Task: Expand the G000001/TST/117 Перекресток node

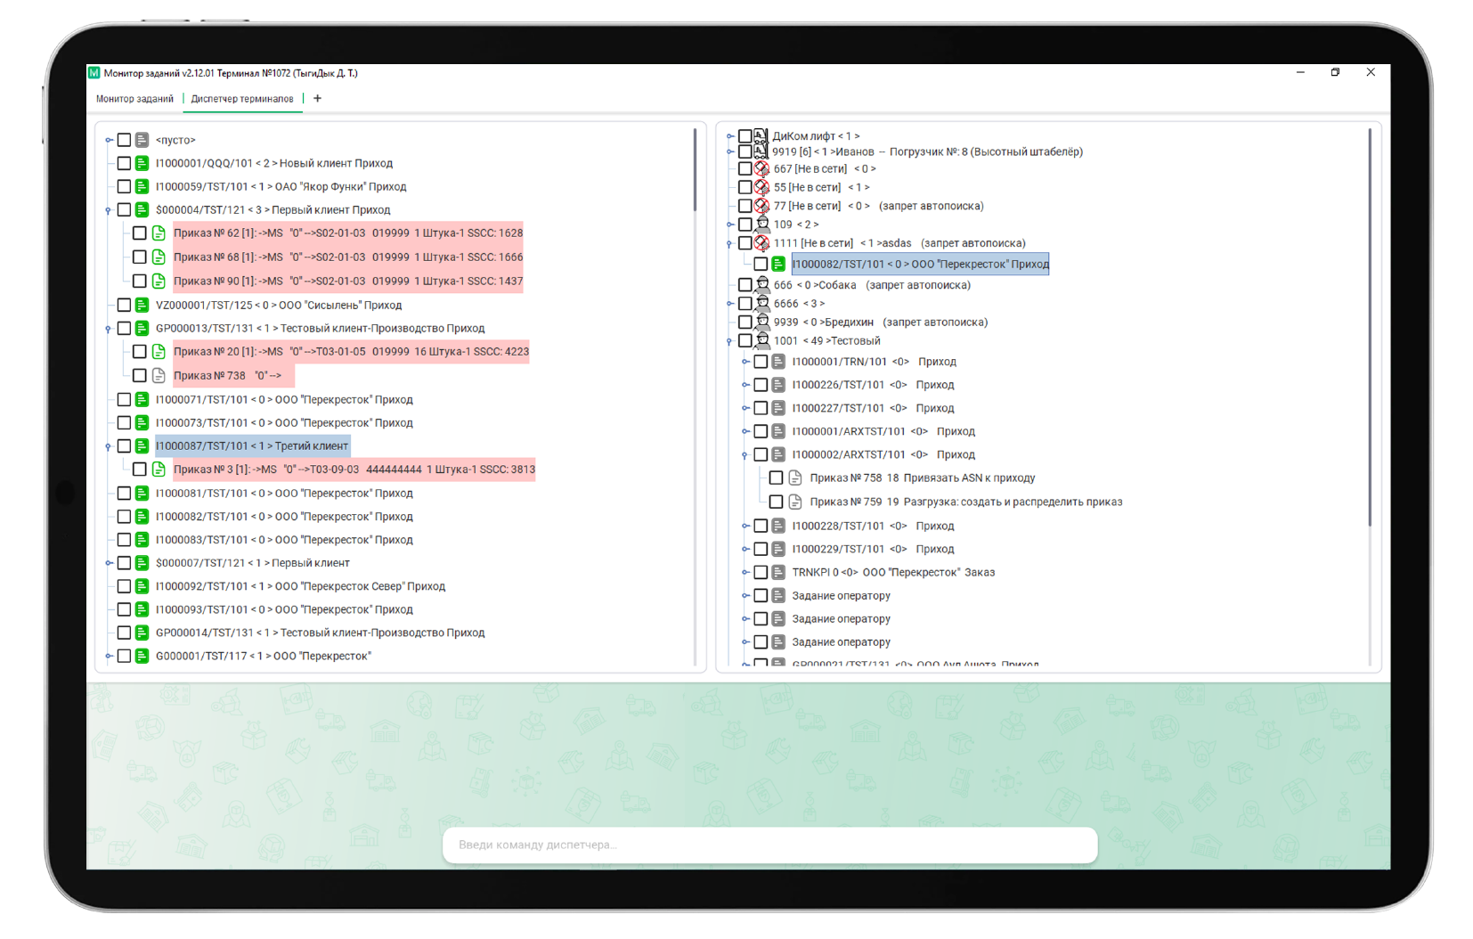Action: pyautogui.click(x=109, y=656)
